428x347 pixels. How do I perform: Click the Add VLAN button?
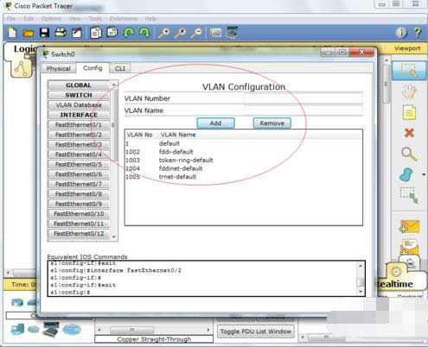(215, 123)
